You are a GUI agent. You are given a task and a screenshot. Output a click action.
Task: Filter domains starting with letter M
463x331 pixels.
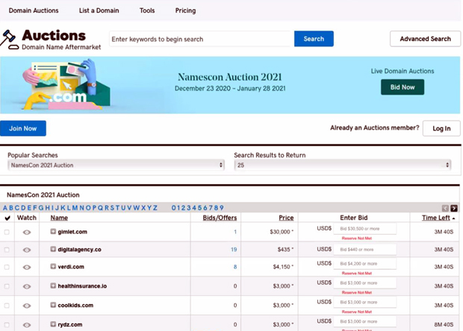75,208
